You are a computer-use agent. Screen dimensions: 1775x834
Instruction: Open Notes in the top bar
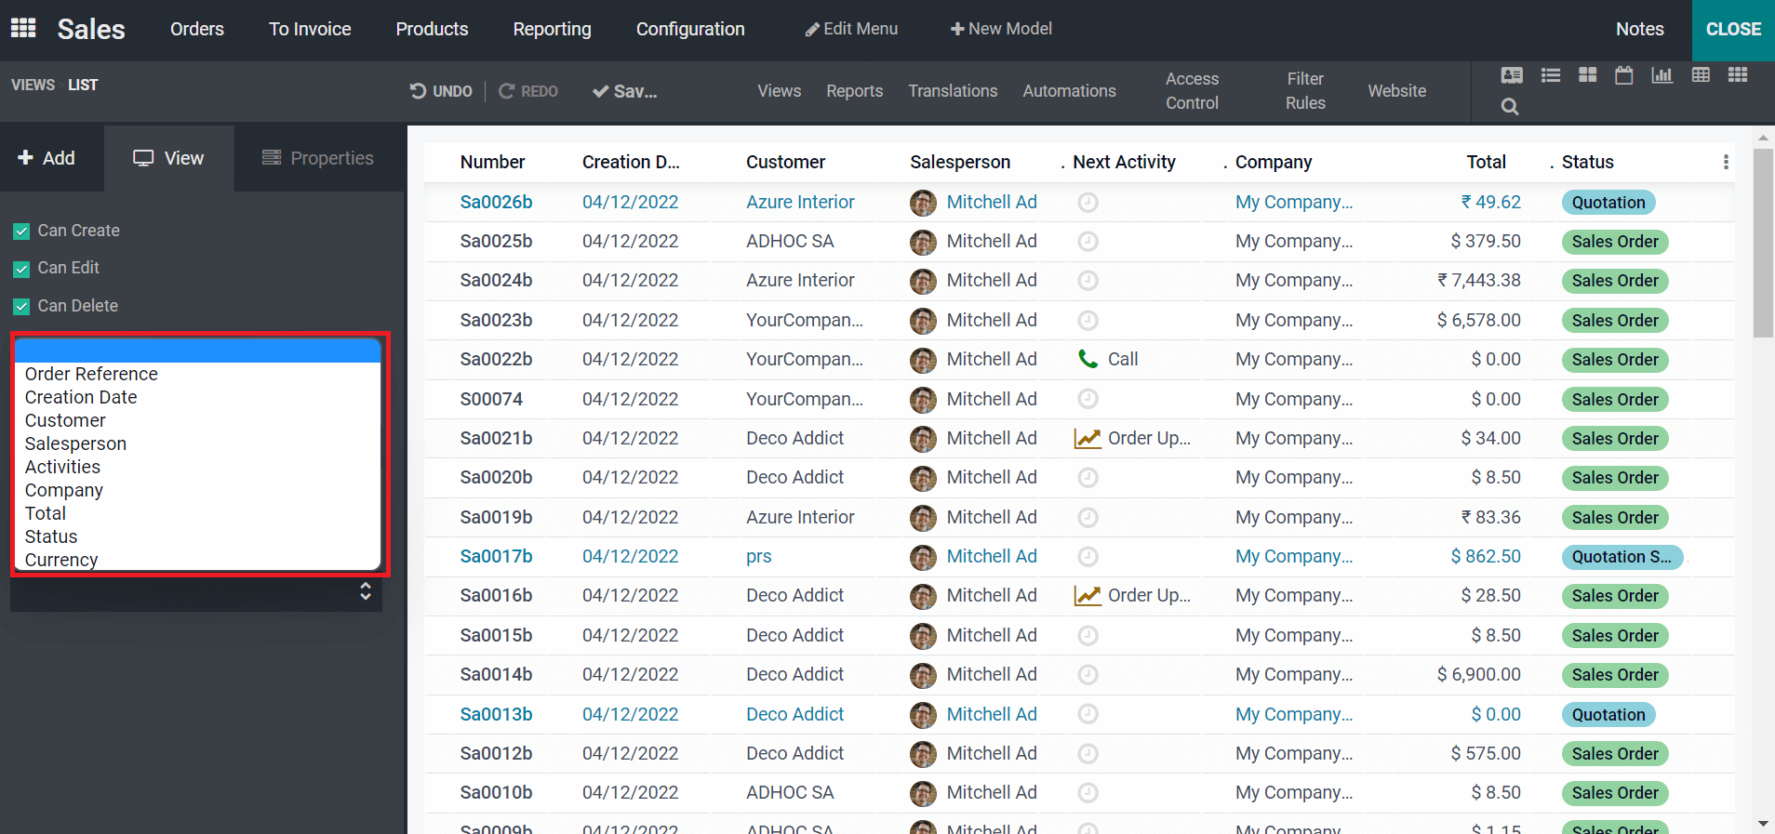click(x=1640, y=29)
